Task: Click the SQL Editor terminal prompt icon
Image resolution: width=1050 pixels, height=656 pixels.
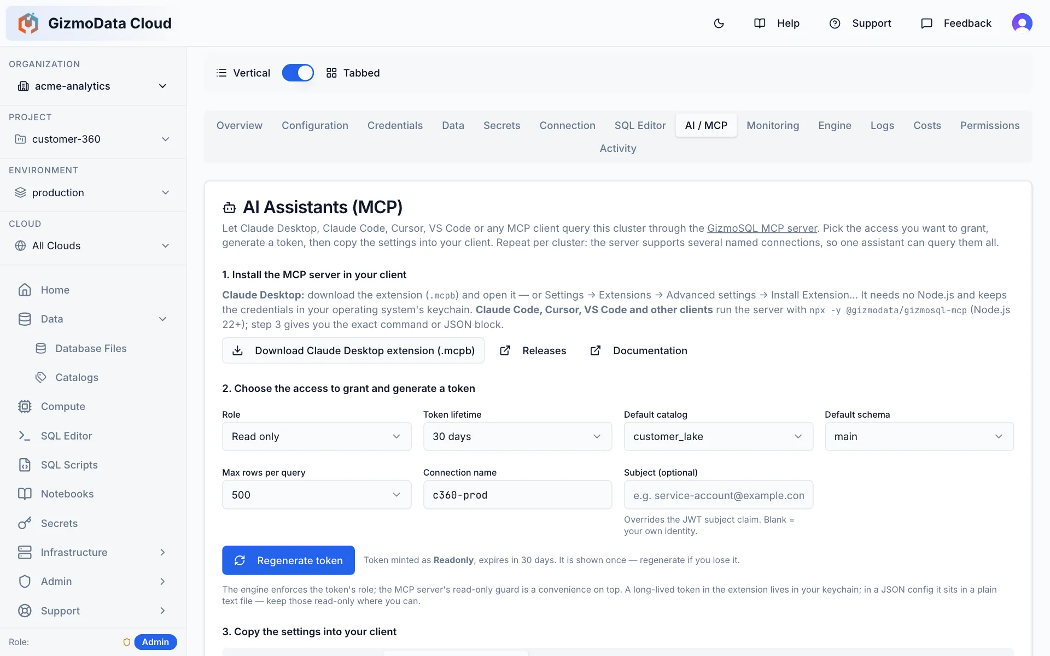Action: click(25, 436)
